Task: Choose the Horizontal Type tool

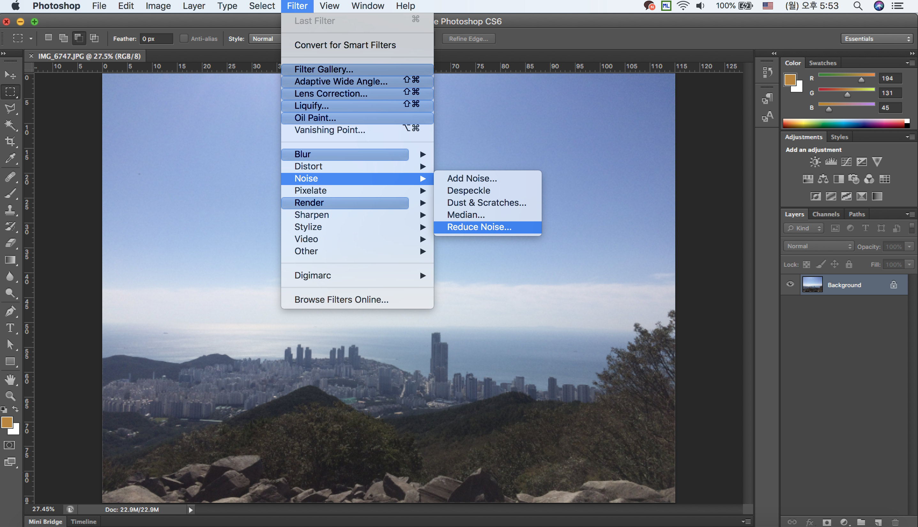Action: click(x=10, y=328)
